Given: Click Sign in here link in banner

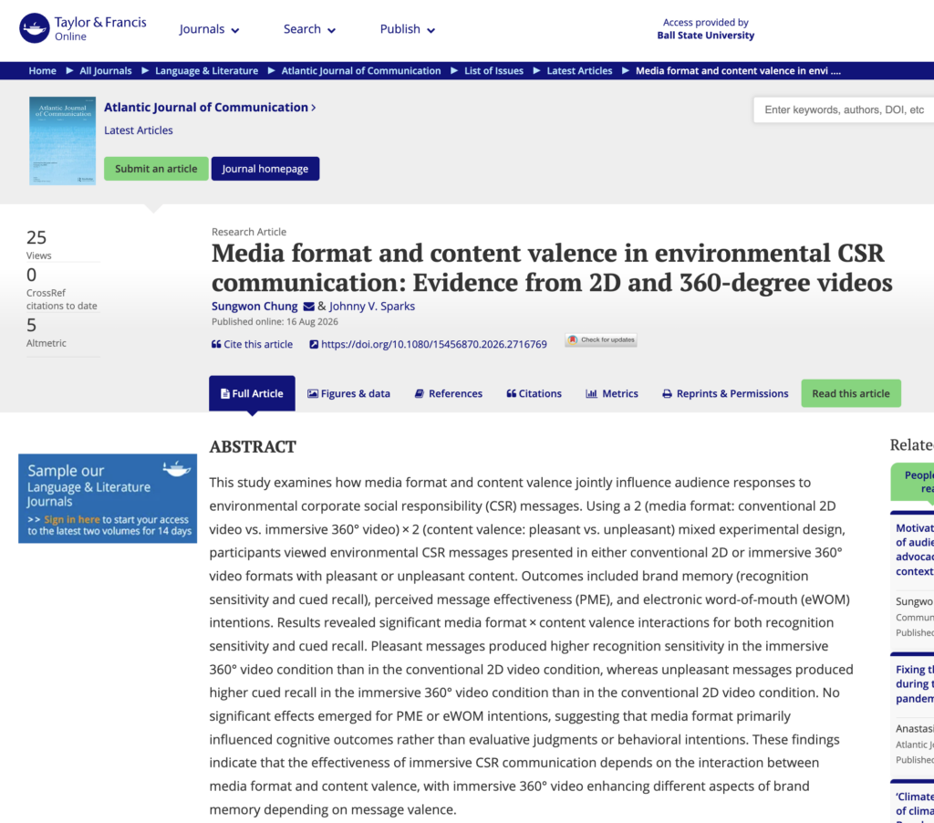Looking at the screenshot, I should point(71,520).
